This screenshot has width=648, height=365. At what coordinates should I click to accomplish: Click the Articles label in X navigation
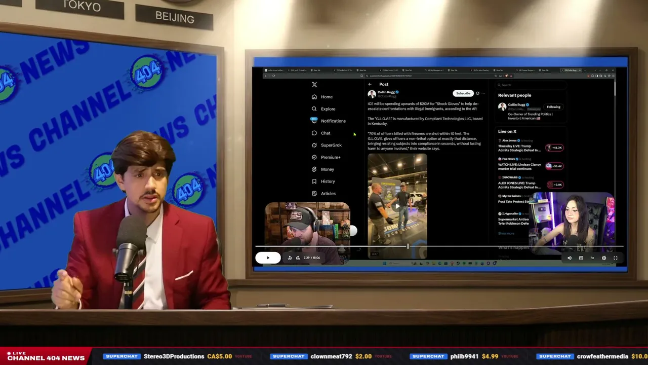pyautogui.click(x=328, y=194)
